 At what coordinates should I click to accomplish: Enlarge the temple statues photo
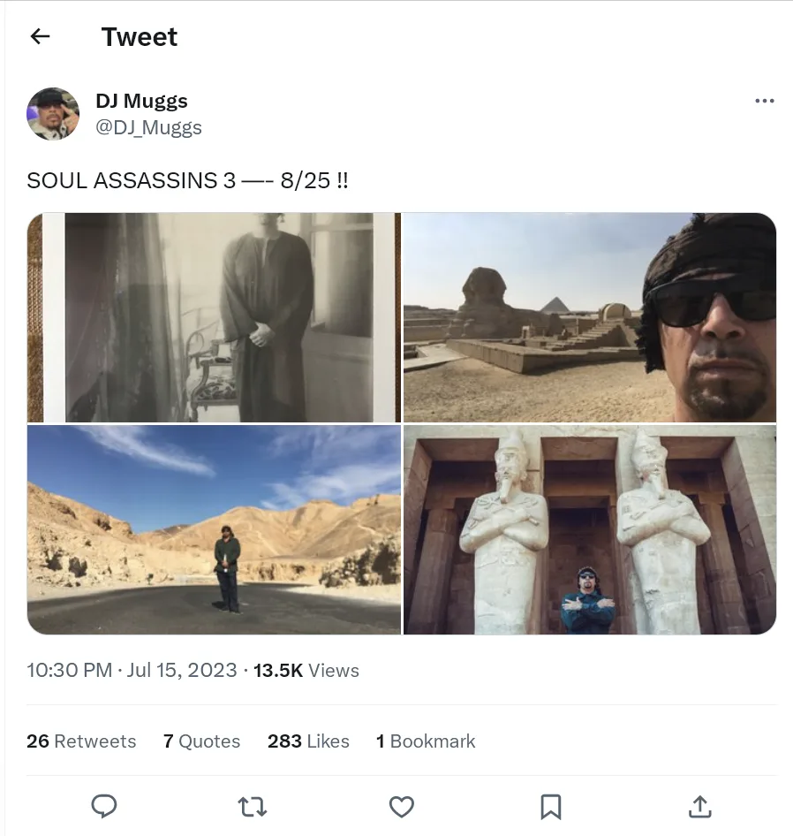tap(590, 529)
